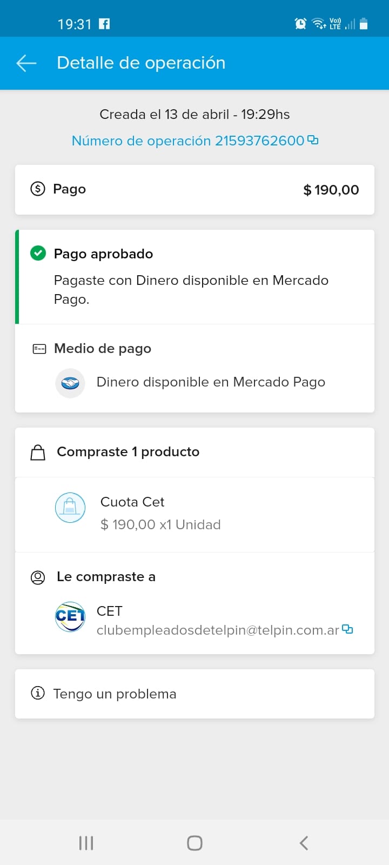
Task: Copy the operation number icon
Action: click(x=313, y=140)
